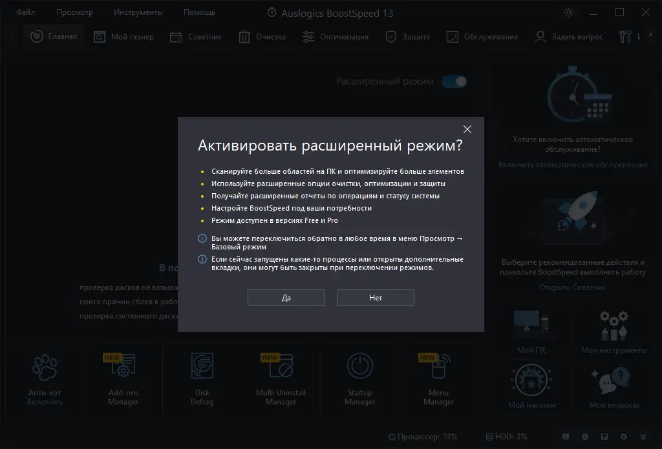Expand tab bar overflow arrow

tap(650, 35)
